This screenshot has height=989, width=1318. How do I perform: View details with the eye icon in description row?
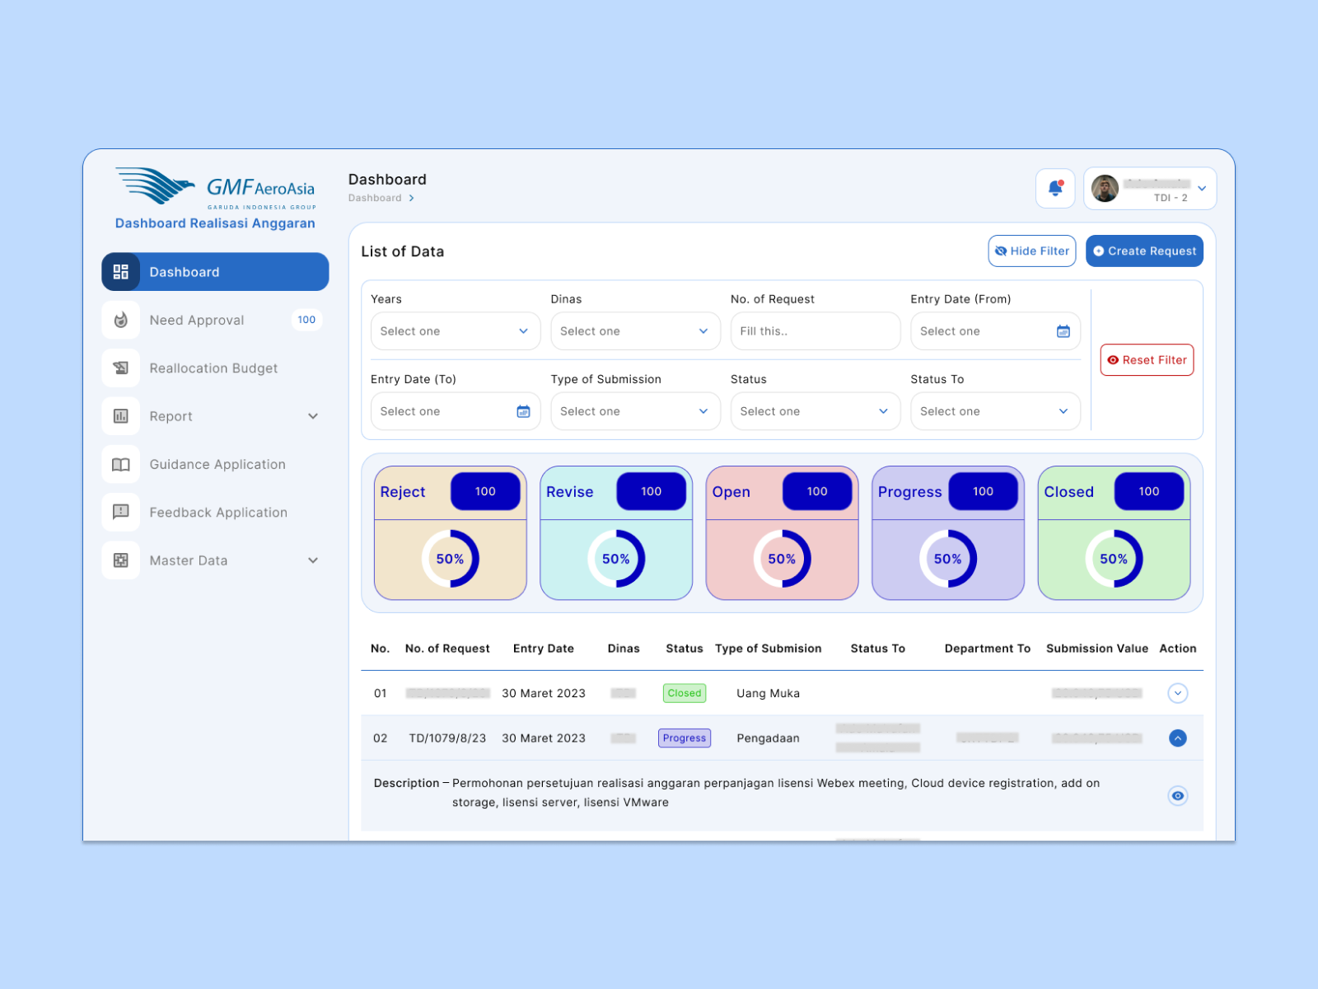(1177, 795)
